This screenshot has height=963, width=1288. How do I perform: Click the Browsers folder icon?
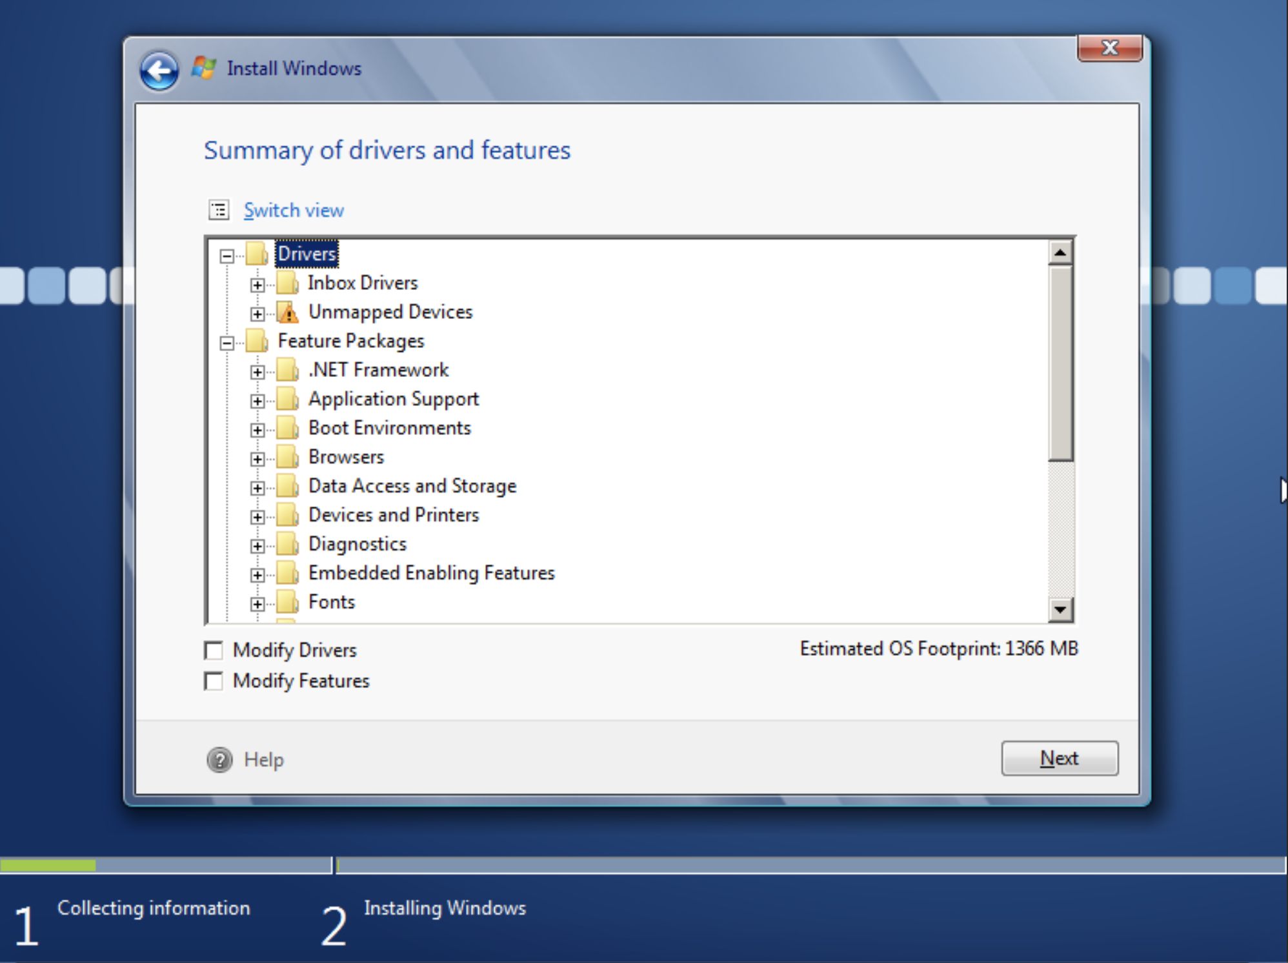(288, 457)
